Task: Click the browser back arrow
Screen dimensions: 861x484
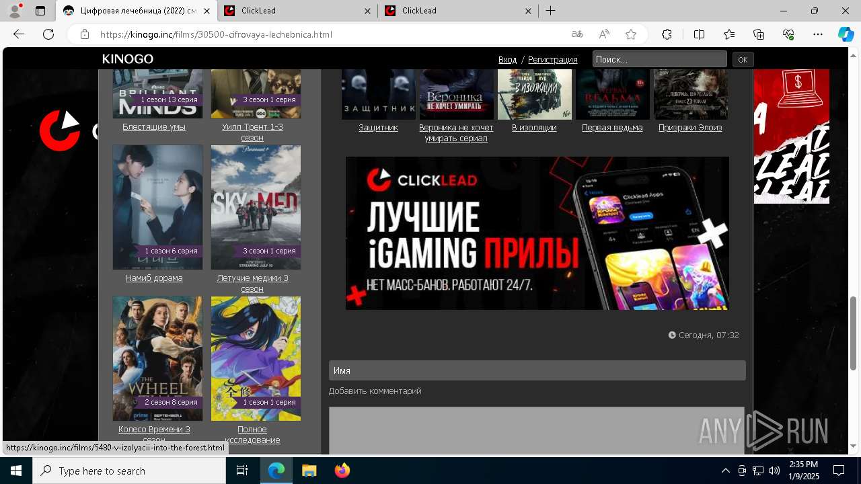Action: [x=19, y=34]
